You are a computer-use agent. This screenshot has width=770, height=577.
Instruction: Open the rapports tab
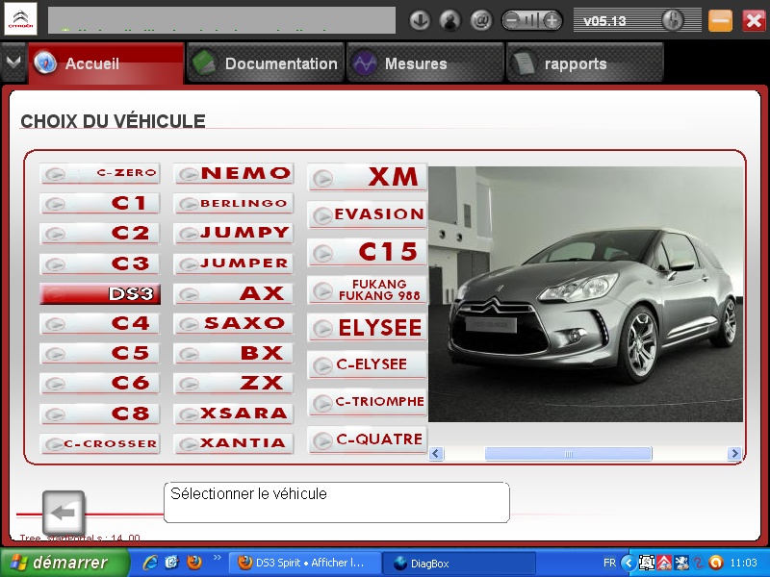[x=585, y=63]
